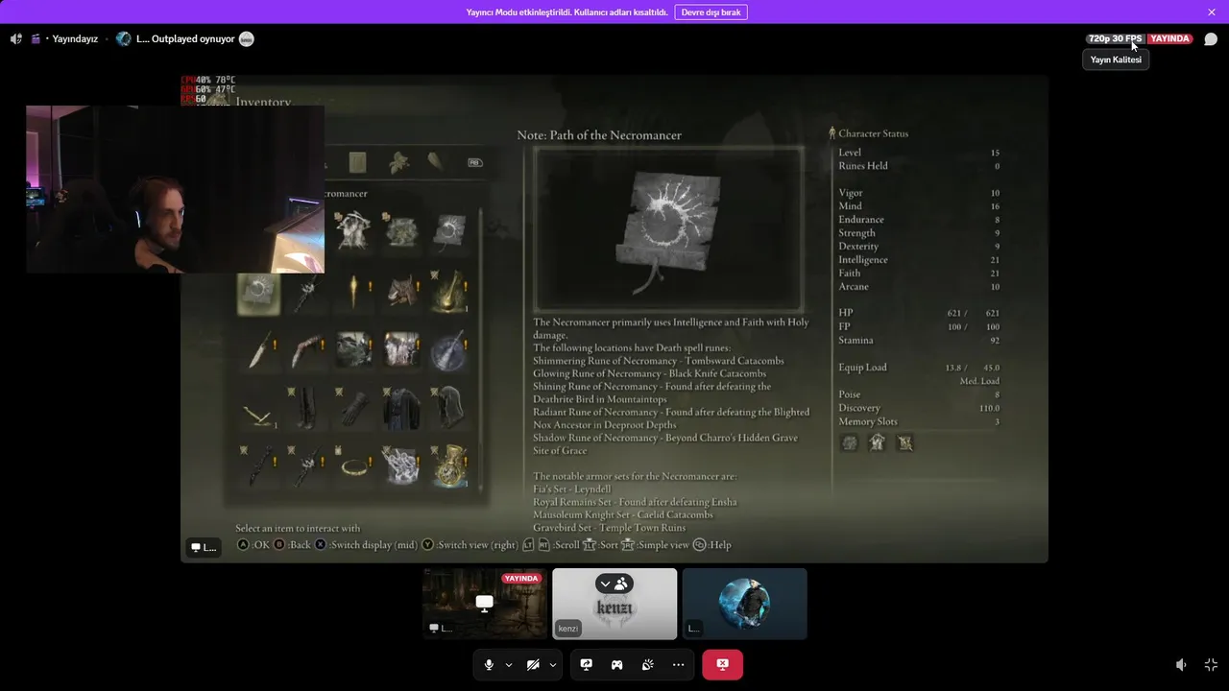Click the members icon on kenzi tile
Image resolution: width=1229 pixels, height=691 pixels.
coord(622,584)
